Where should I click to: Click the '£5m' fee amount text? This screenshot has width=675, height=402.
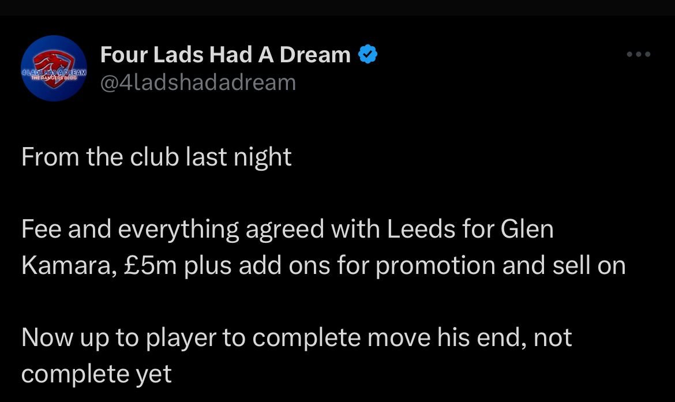[150, 265]
